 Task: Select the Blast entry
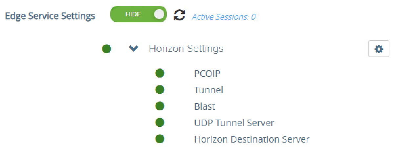(x=205, y=106)
